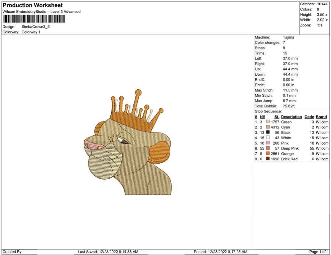Select the Cyan thread color swatch
331x255 pixels.
267,127
